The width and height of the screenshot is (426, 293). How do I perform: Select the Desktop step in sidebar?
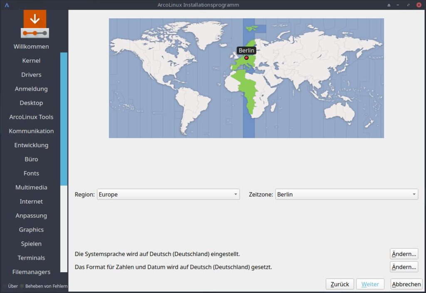tap(31, 103)
